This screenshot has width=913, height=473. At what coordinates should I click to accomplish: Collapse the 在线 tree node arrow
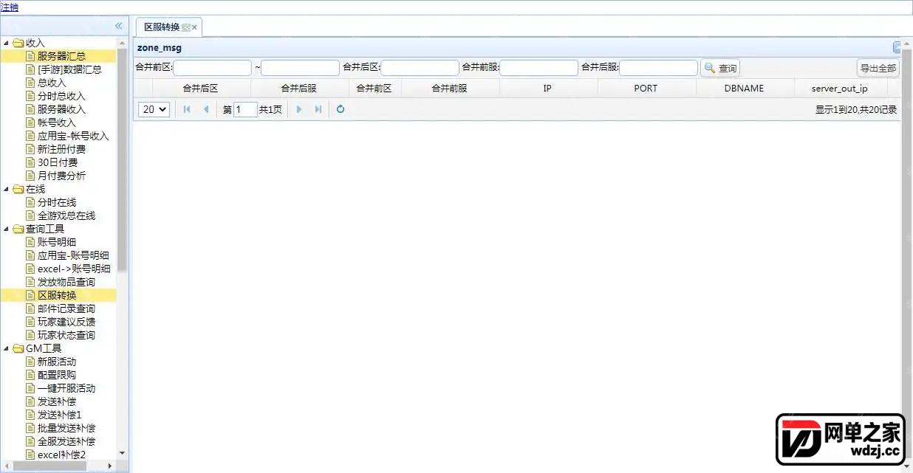7,189
